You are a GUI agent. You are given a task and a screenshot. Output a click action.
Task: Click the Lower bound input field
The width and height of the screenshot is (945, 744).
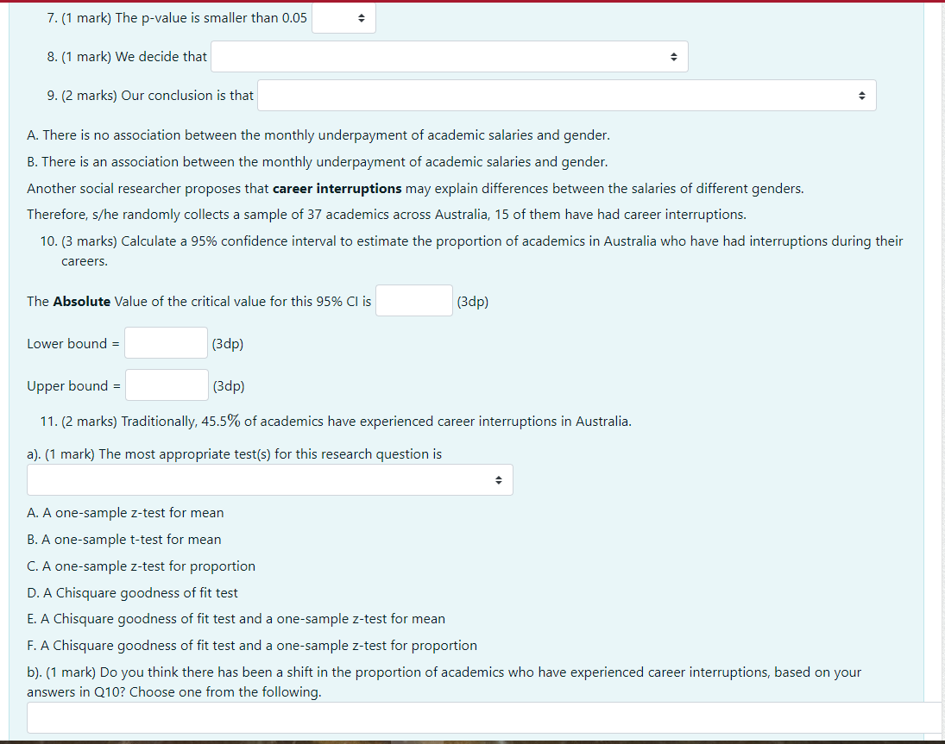click(x=166, y=342)
